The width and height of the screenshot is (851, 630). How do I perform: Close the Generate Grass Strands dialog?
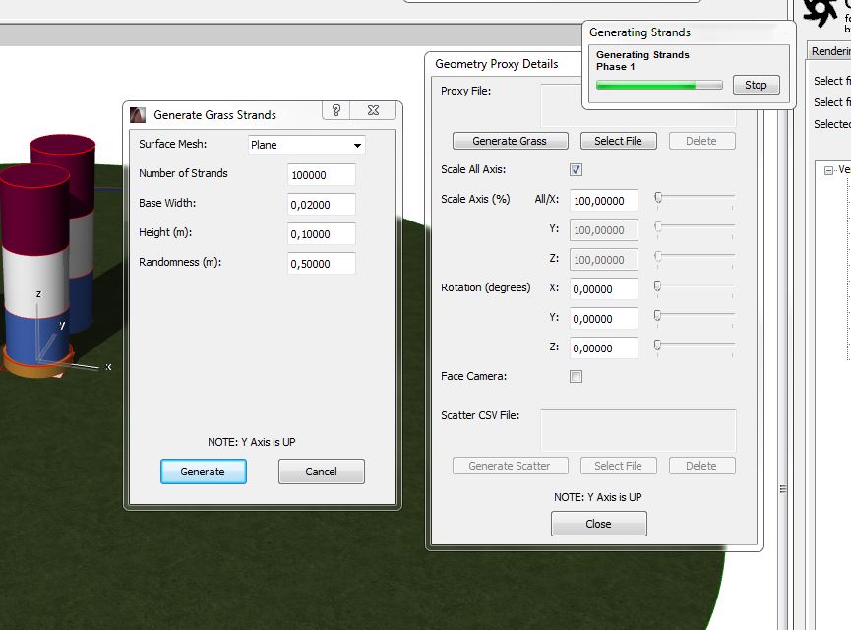click(x=373, y=111)
